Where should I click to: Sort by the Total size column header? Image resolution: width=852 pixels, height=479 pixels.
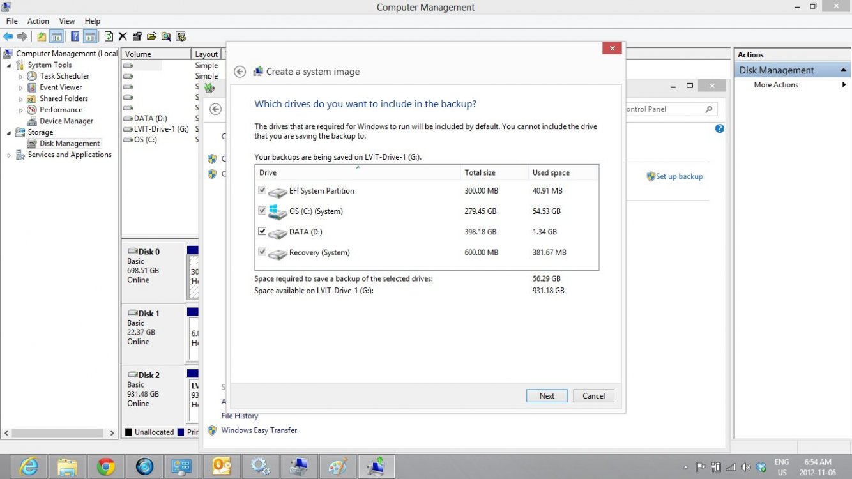[495, 172]
